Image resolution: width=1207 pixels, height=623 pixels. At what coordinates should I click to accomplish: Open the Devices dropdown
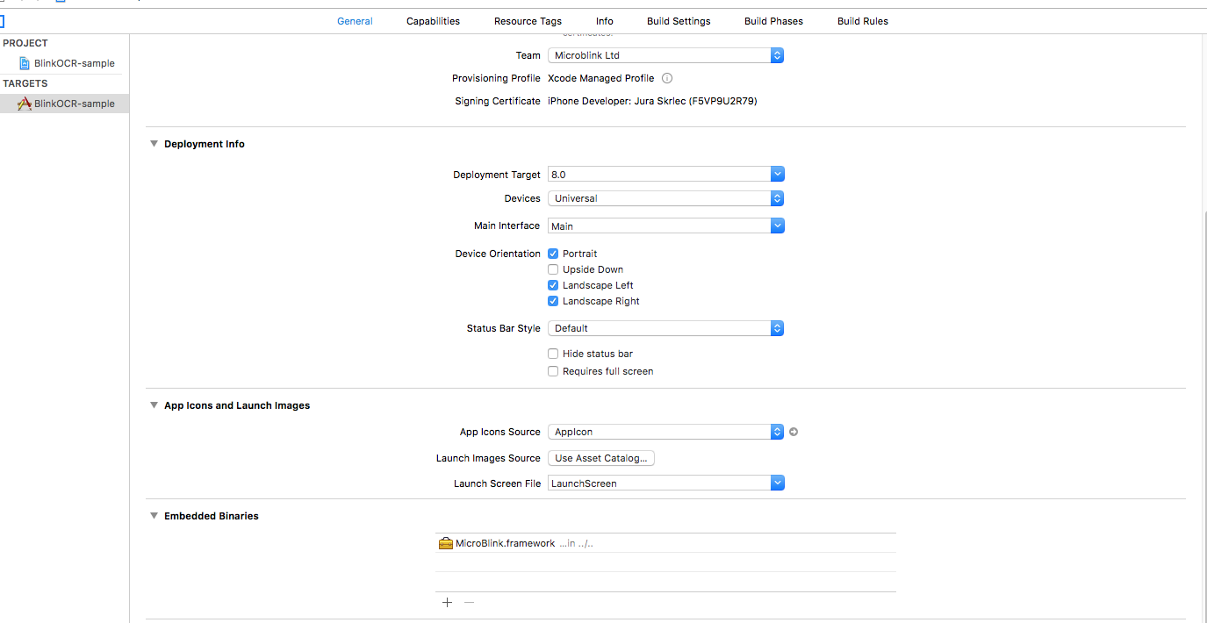pyautogui.click(x=665, y=198)
